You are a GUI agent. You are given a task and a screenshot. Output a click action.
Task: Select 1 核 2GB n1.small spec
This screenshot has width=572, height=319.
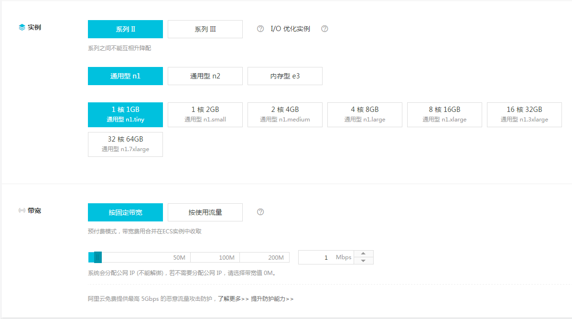pyautogui.click(x=205, y=115)
